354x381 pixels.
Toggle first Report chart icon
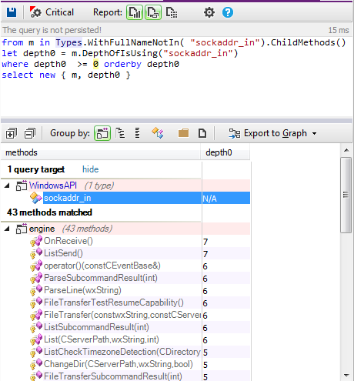click(x=135, y=12)
